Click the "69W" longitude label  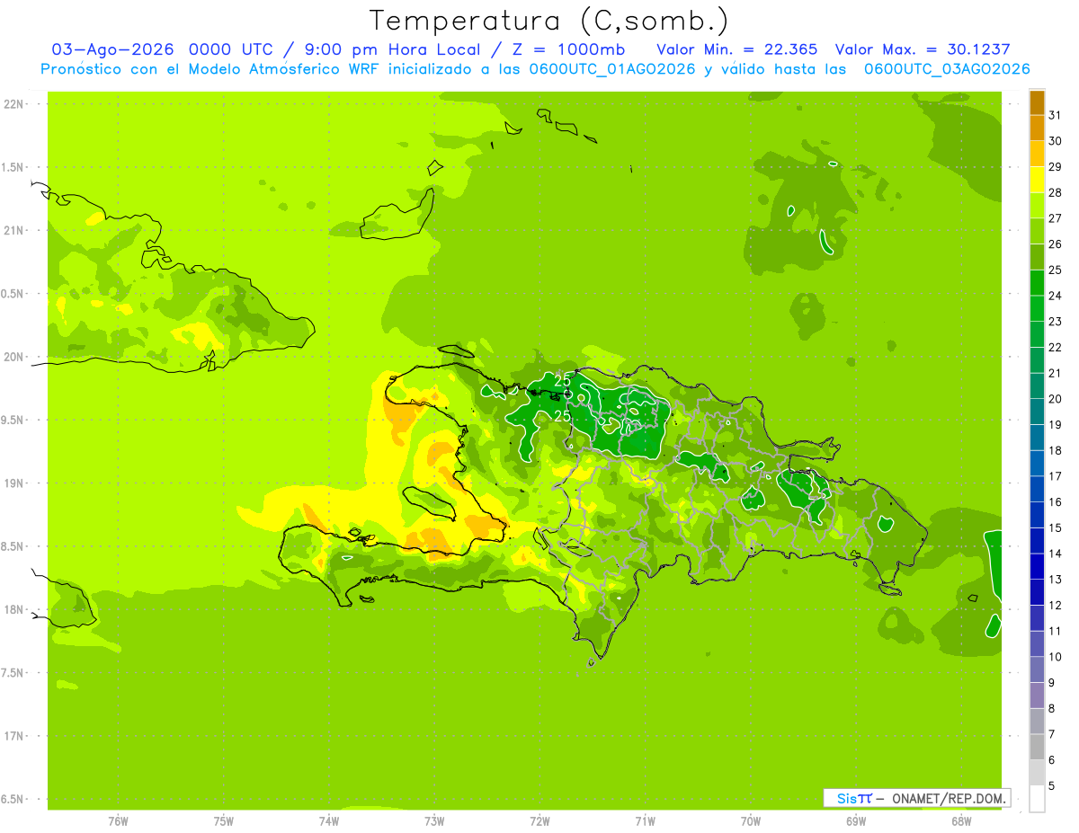pyautogui.click(x=856, y=821)
